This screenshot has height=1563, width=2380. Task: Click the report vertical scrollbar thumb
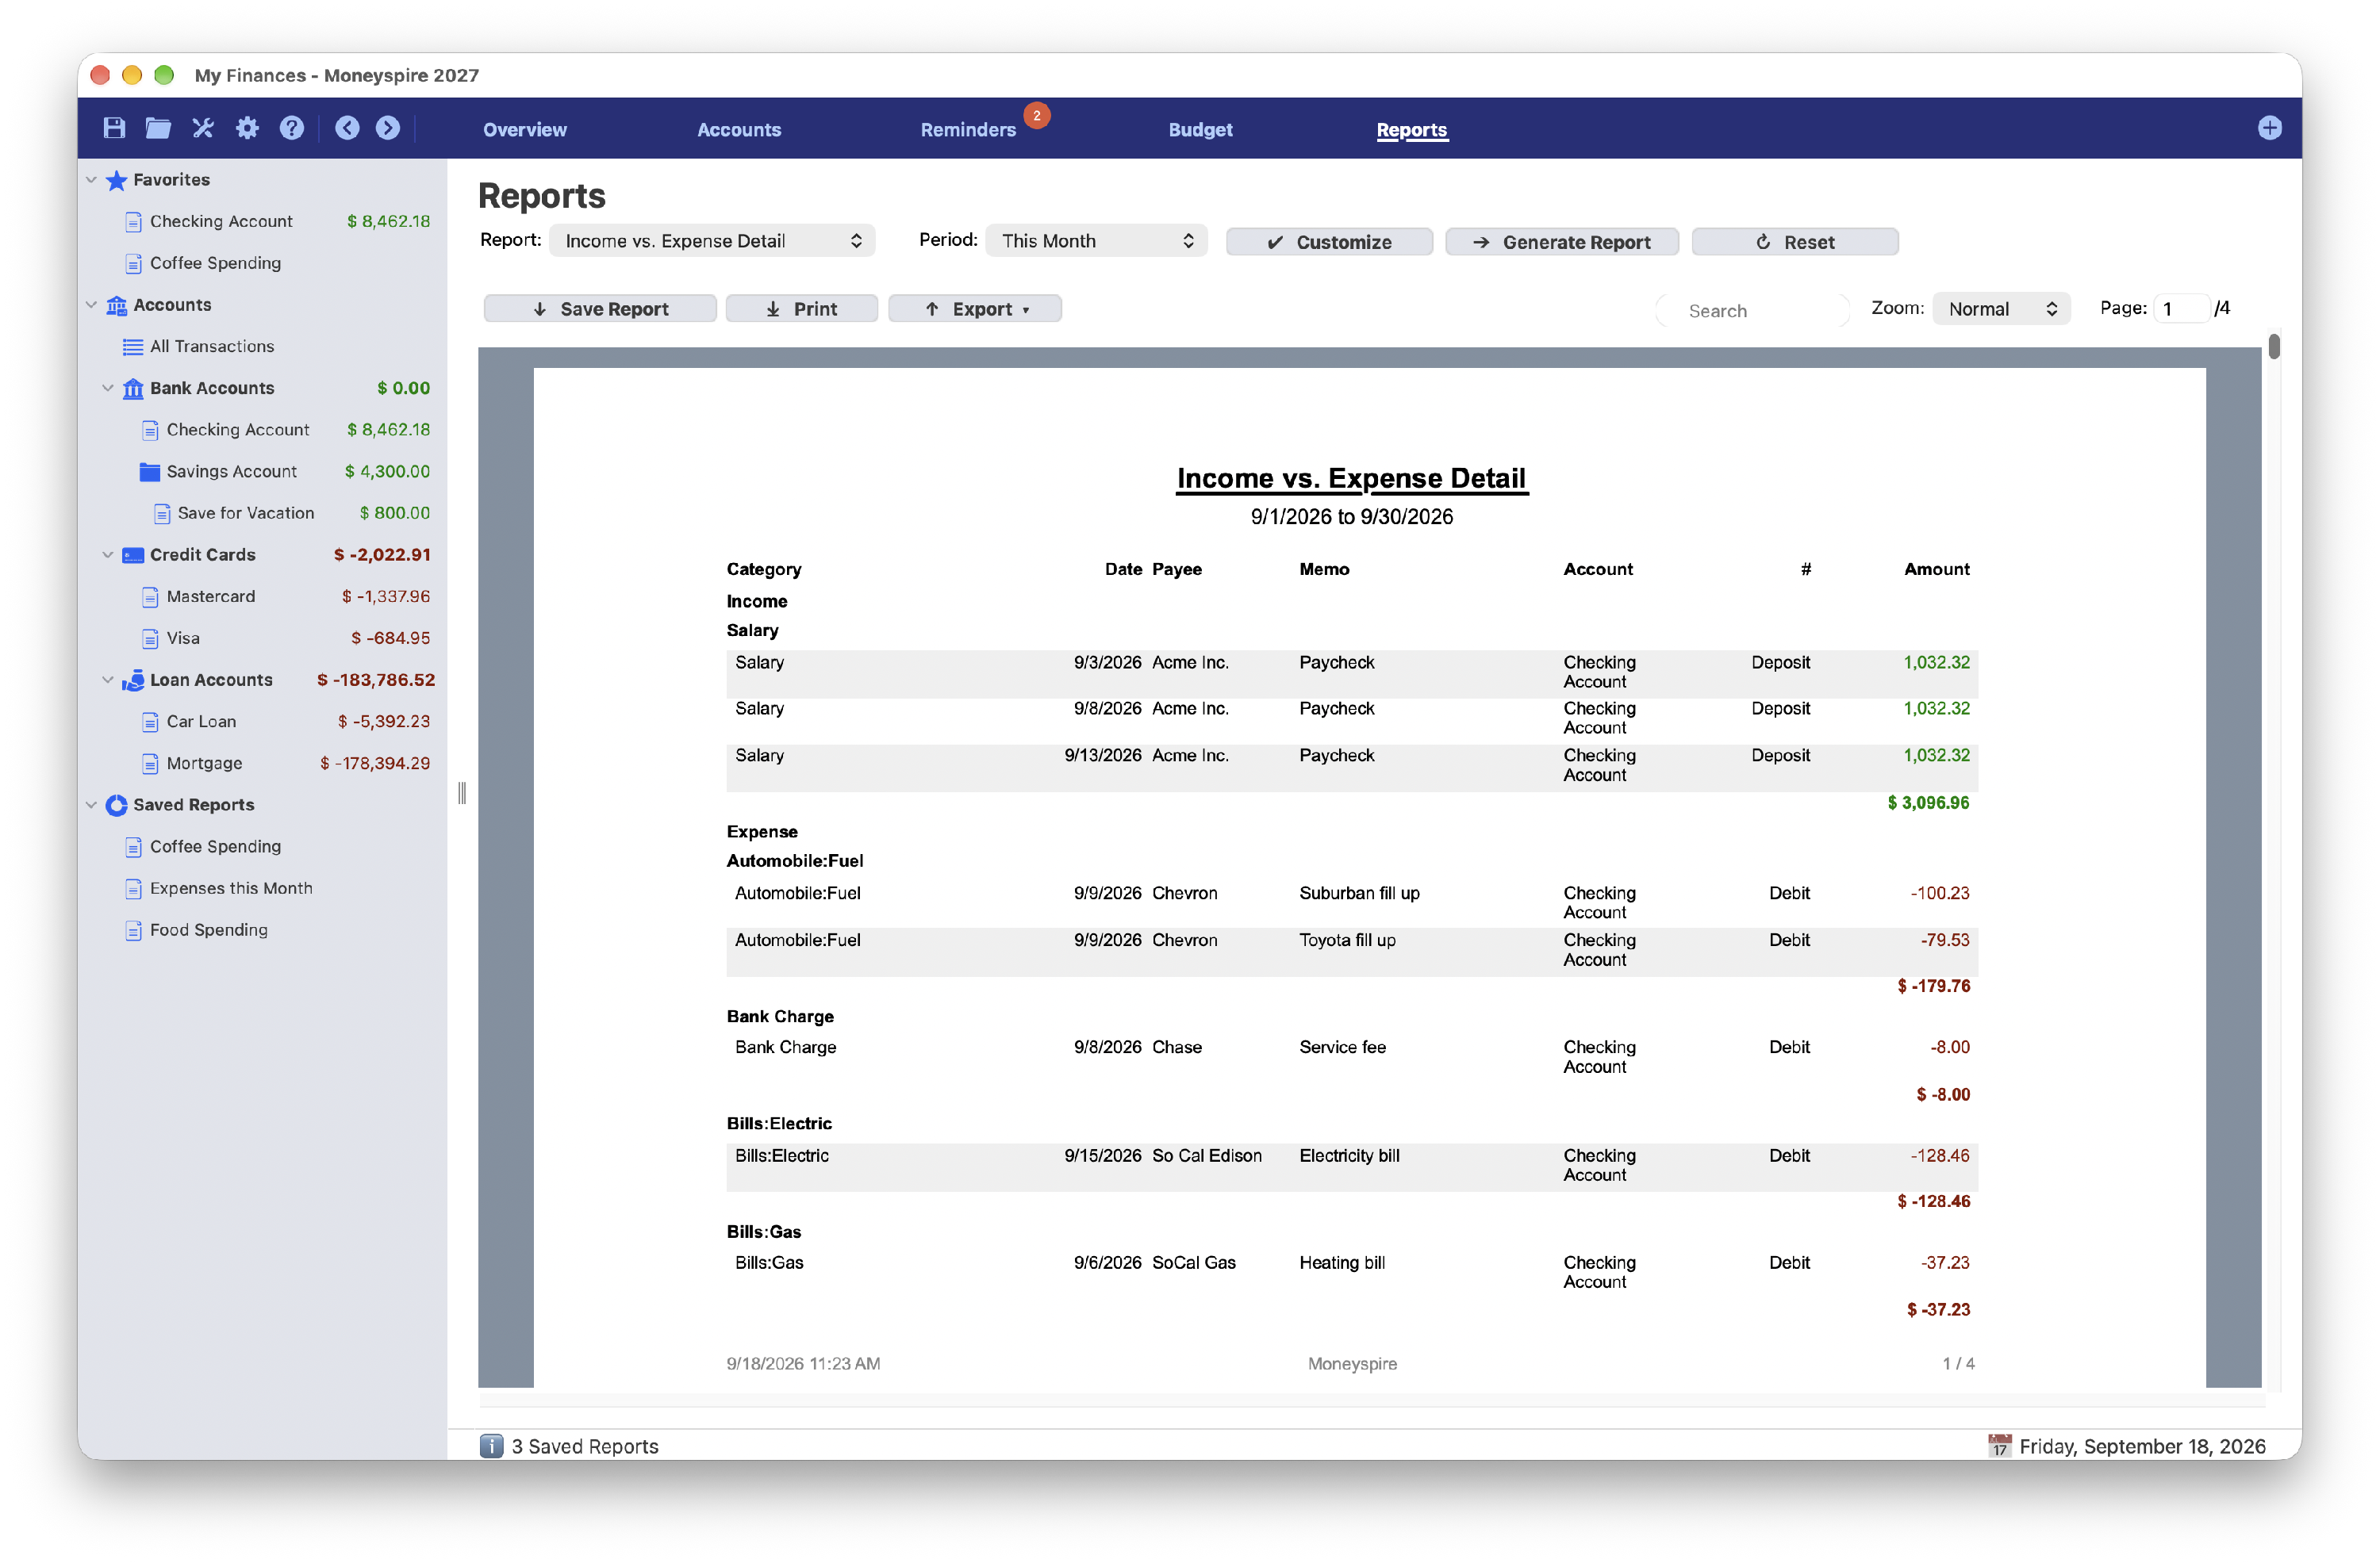coord(2273,347)
